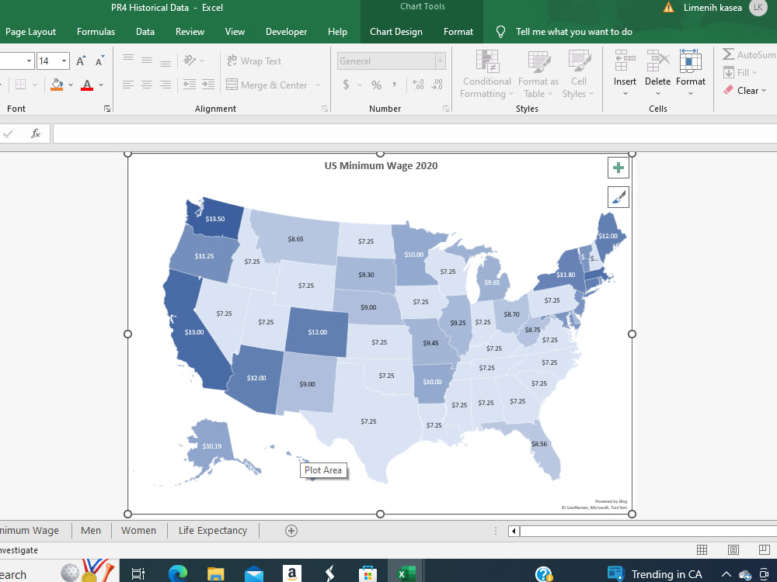Open the Page Layout tab
The height and width of the screenshot is (582, 777).
coord(31,32)
